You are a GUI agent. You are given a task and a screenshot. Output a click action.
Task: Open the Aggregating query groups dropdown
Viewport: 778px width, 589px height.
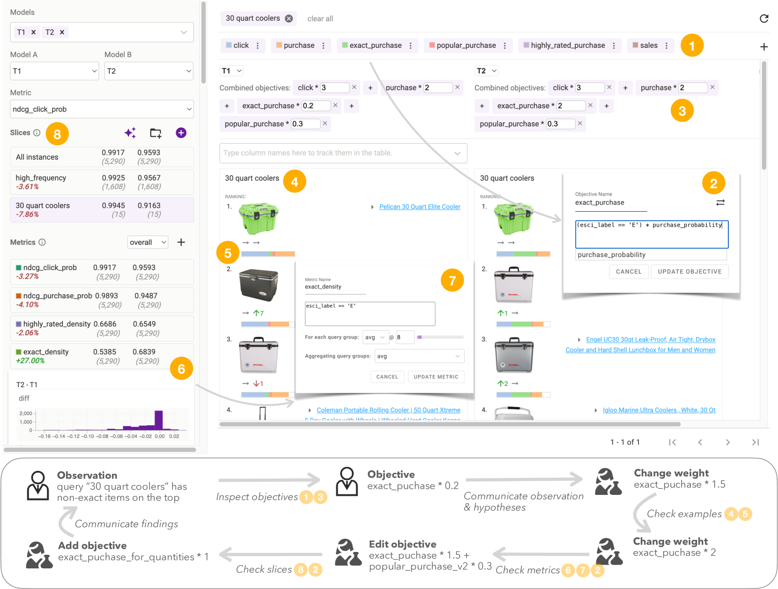pos(420,356)
